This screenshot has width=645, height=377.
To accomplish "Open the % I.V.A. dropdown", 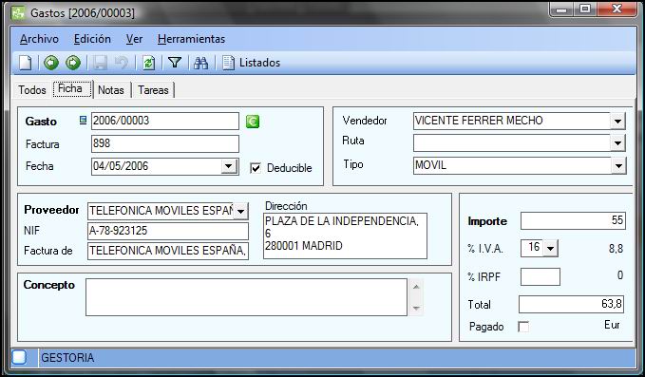I will point(550,248).
